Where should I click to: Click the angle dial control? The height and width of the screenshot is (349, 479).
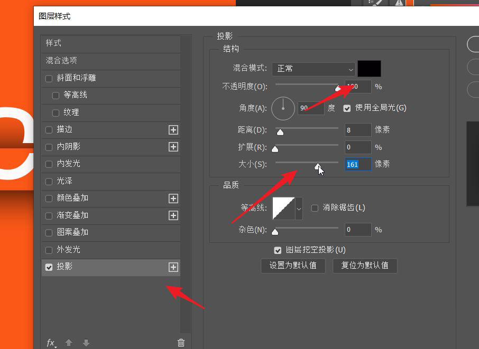pyautogui.click(x=283, y=108)
